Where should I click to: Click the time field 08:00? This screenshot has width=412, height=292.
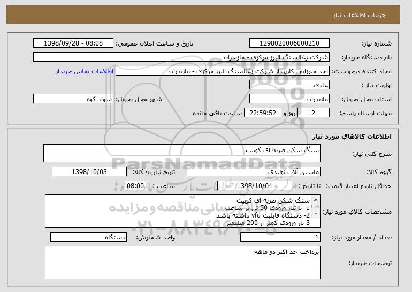[x=135, y=186]
